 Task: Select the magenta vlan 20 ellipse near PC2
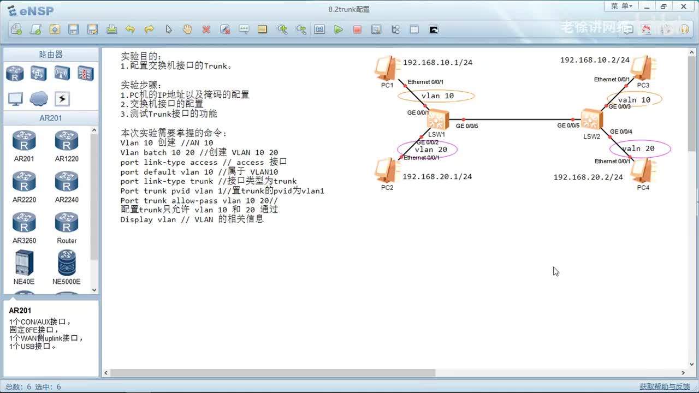tap(427, 149)
